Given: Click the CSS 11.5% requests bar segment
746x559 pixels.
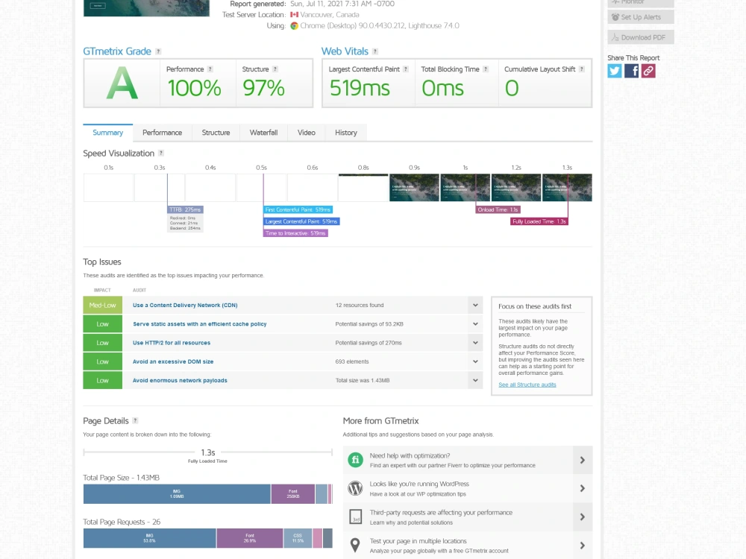Looking at the screenshot, I should [298, 538].
